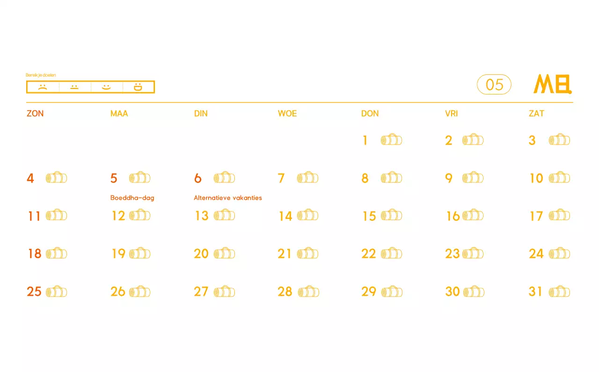Select date 28 on the calendar
Viewport: 599px width, 372px height.
point(285,292)
